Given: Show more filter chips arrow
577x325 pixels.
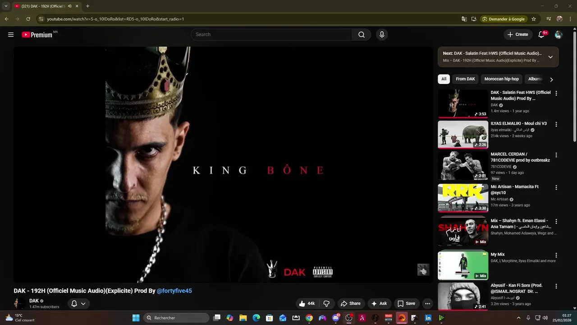Looking at the screenshot, I should click(551, 79).
